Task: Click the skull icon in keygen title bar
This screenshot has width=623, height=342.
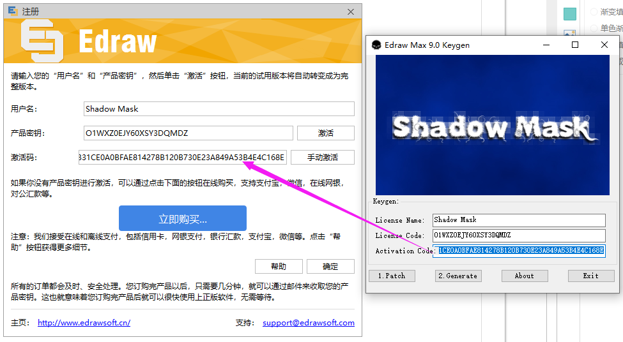Action: [376, 45]
